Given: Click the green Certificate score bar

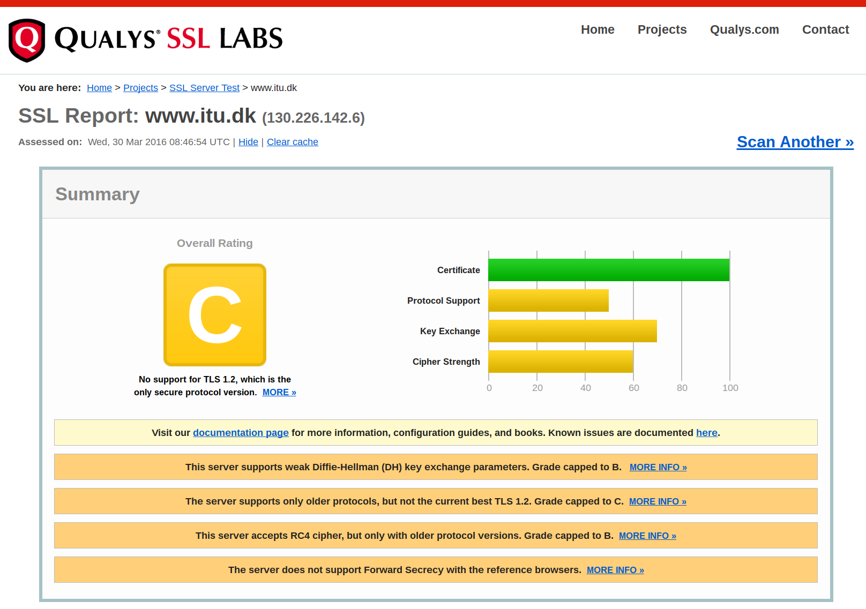Looking at the screenshot, I should (x=608, y=270).
